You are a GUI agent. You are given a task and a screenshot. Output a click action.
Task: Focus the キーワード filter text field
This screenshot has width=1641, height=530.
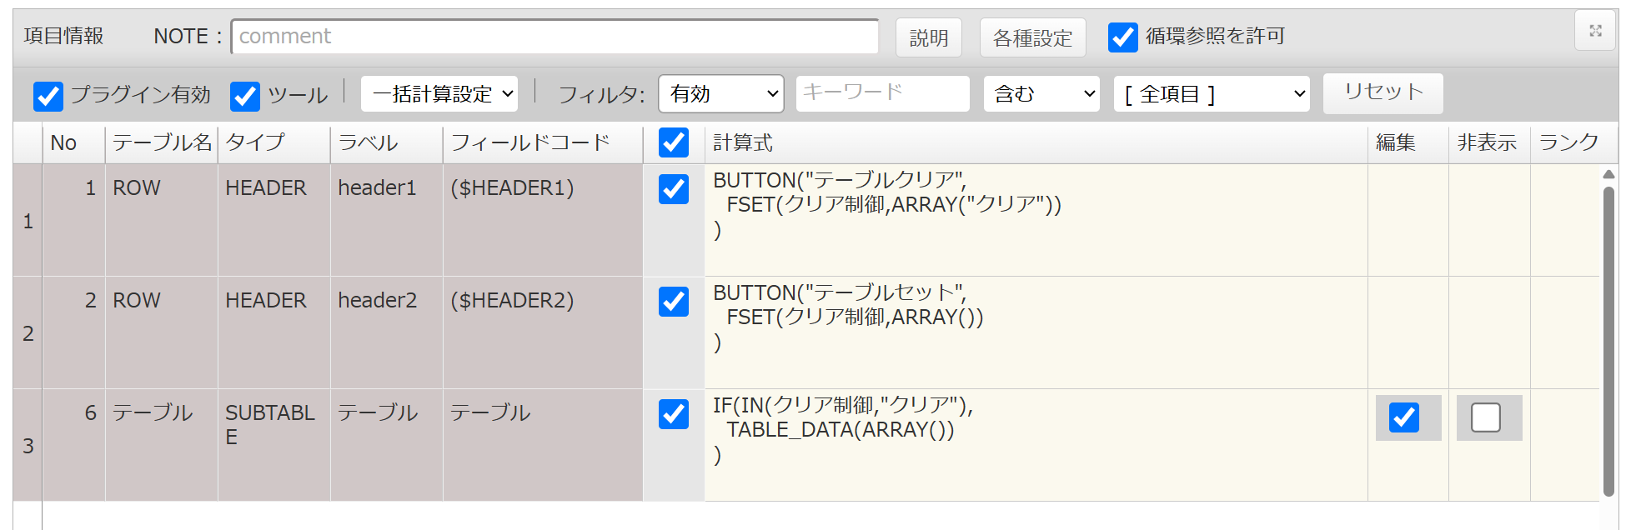click(x=882, y=93)
